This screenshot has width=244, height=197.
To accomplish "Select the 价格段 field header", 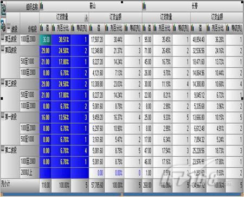I will [x=33, y=29].
